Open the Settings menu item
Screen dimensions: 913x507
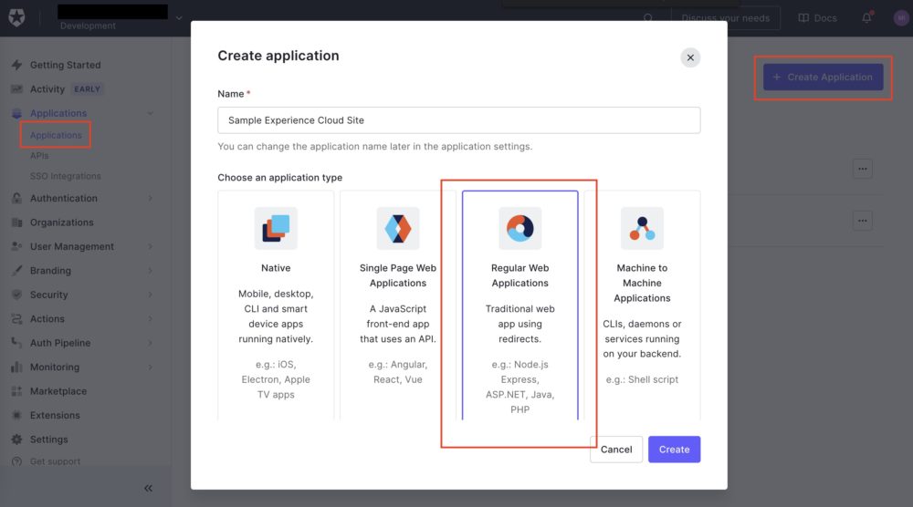coord(49,440)
